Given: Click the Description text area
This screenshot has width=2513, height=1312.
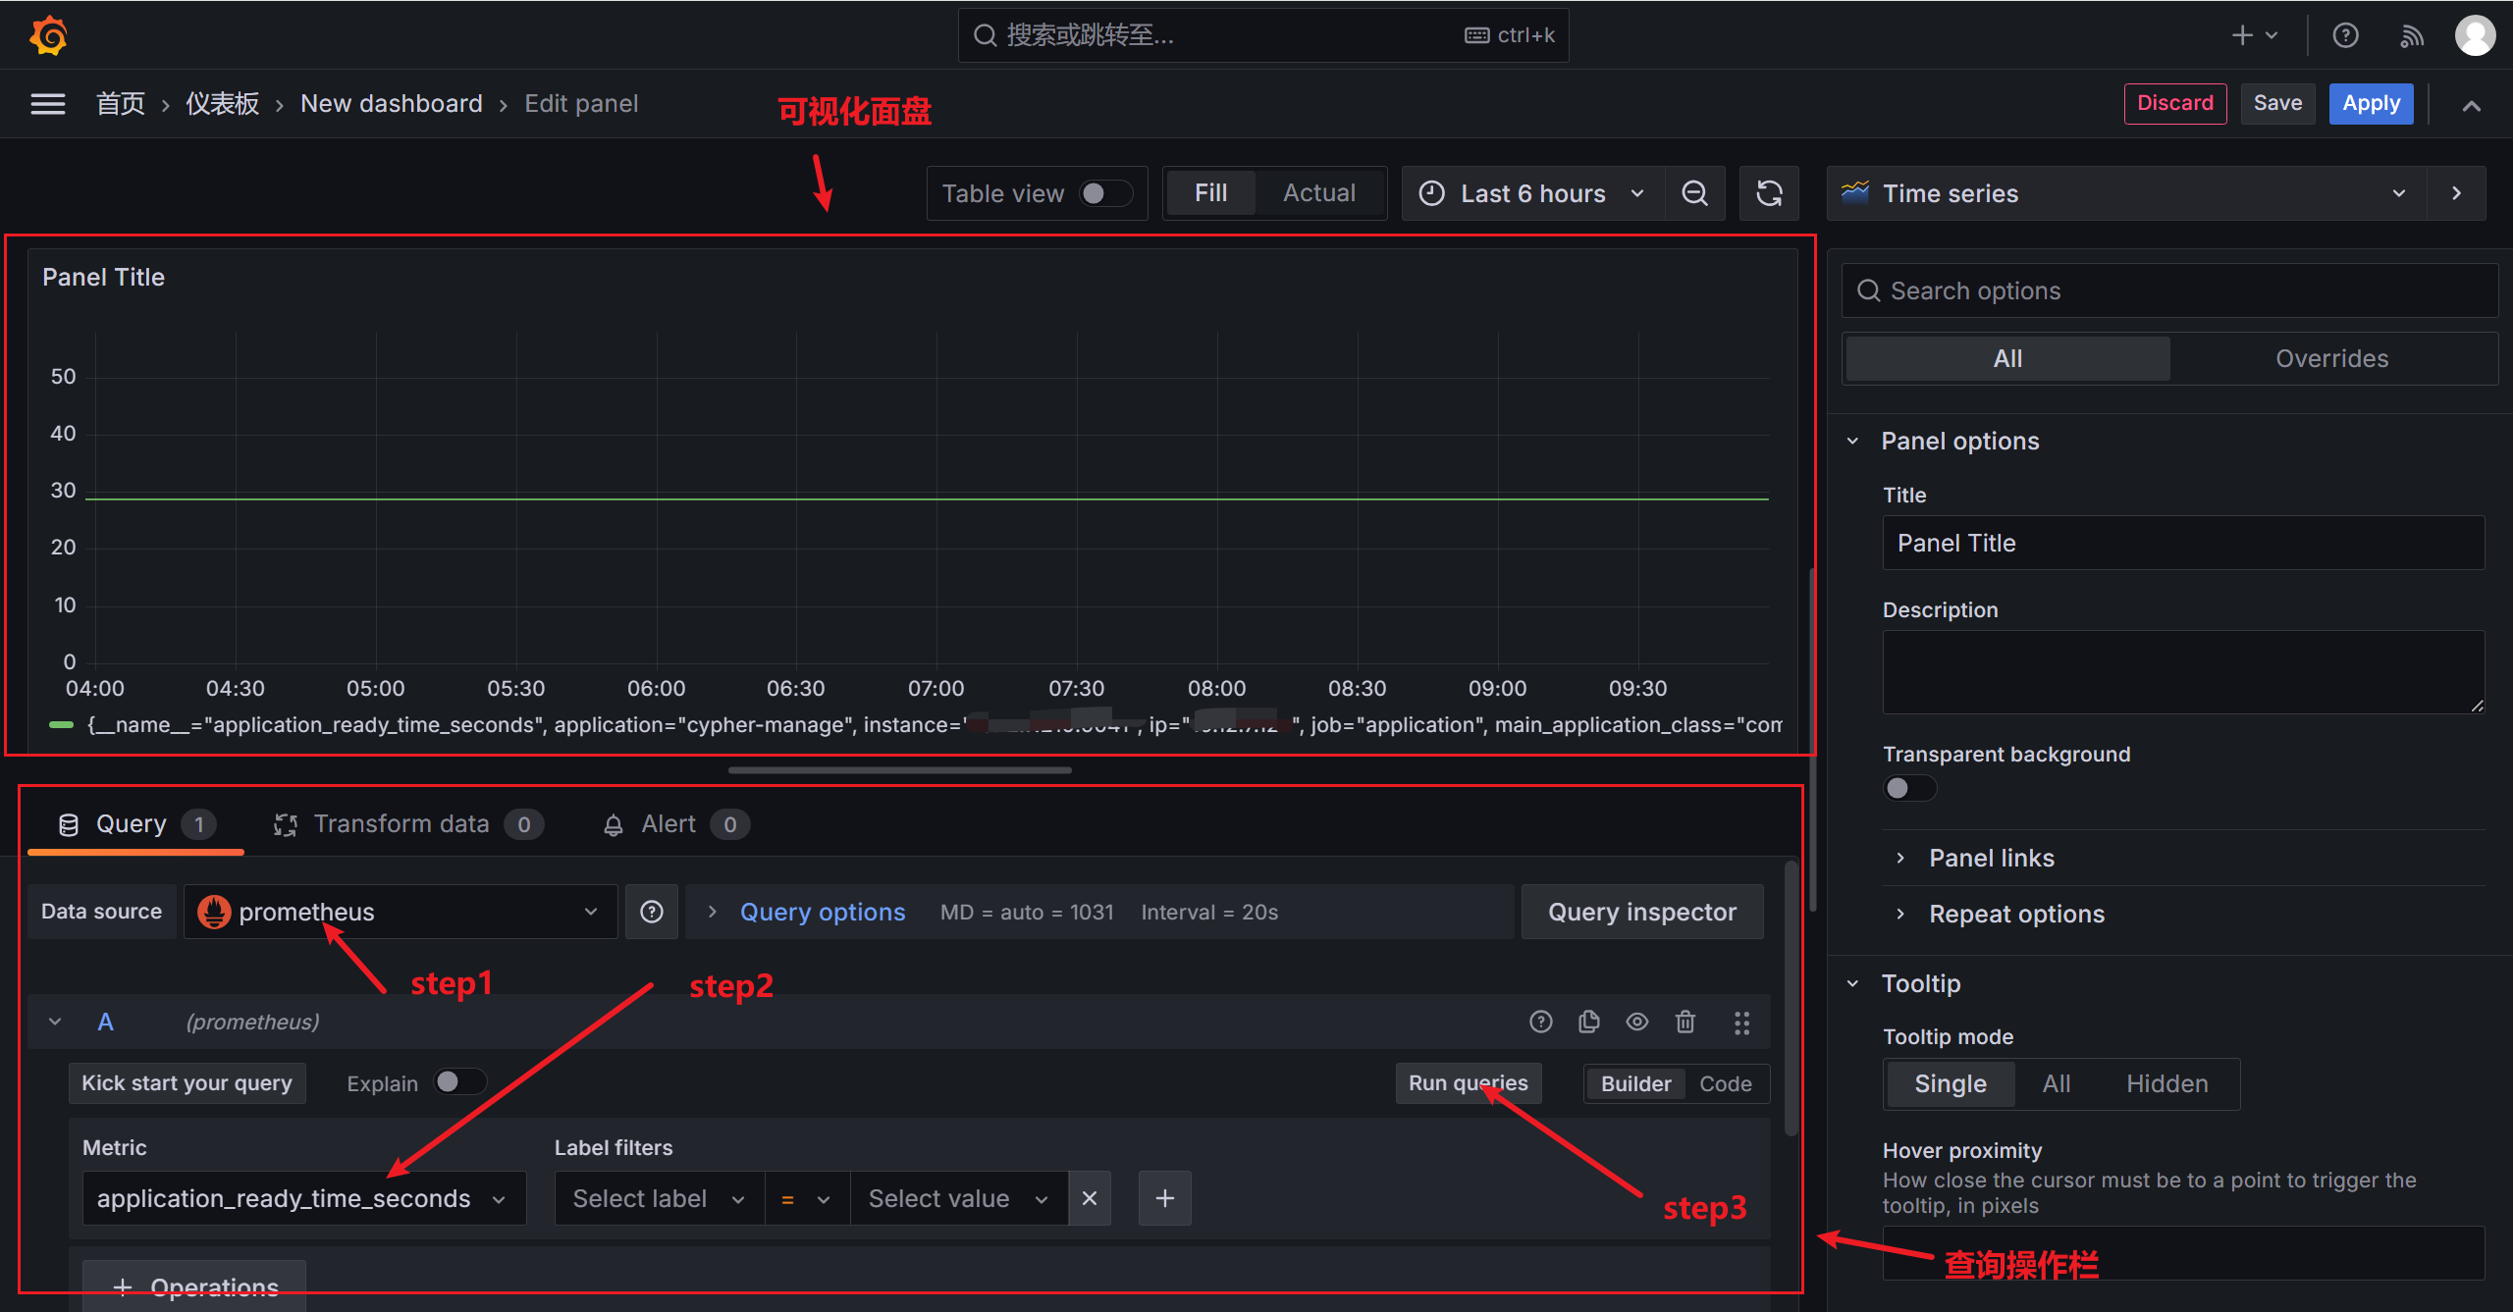Looking at the screenshot, I should coord(2183,671).
